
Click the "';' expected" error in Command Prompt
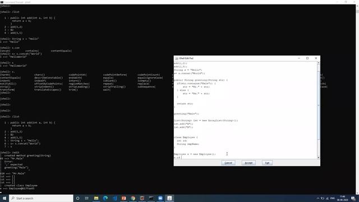[13, 164]
